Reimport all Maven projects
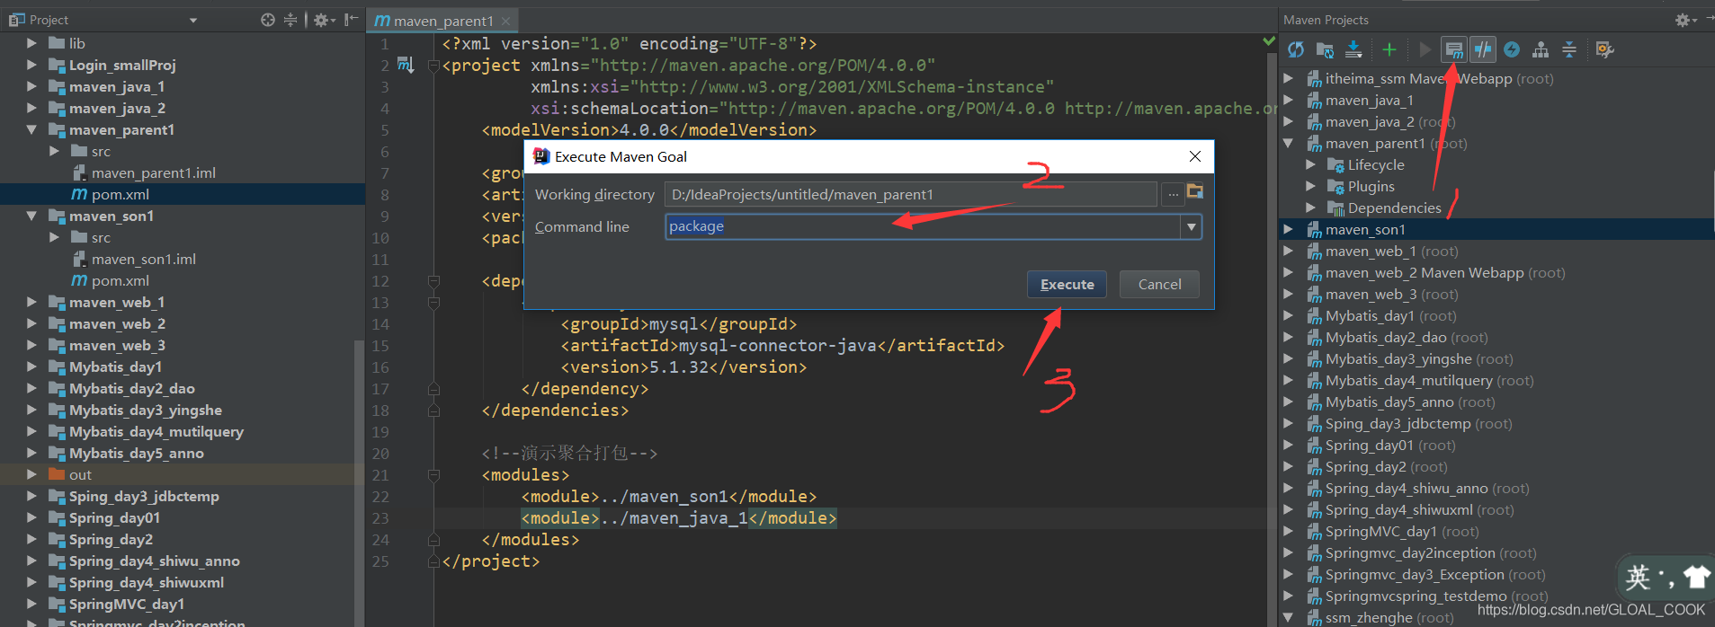This screenshot has width=1715, height=627. click(1296, 49)
